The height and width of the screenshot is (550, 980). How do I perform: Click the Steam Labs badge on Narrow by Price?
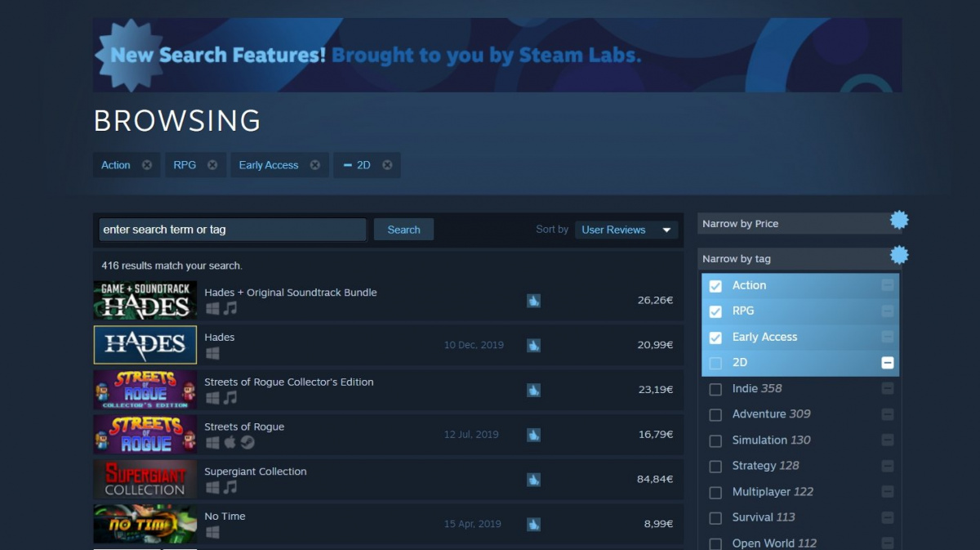[899, 220]
